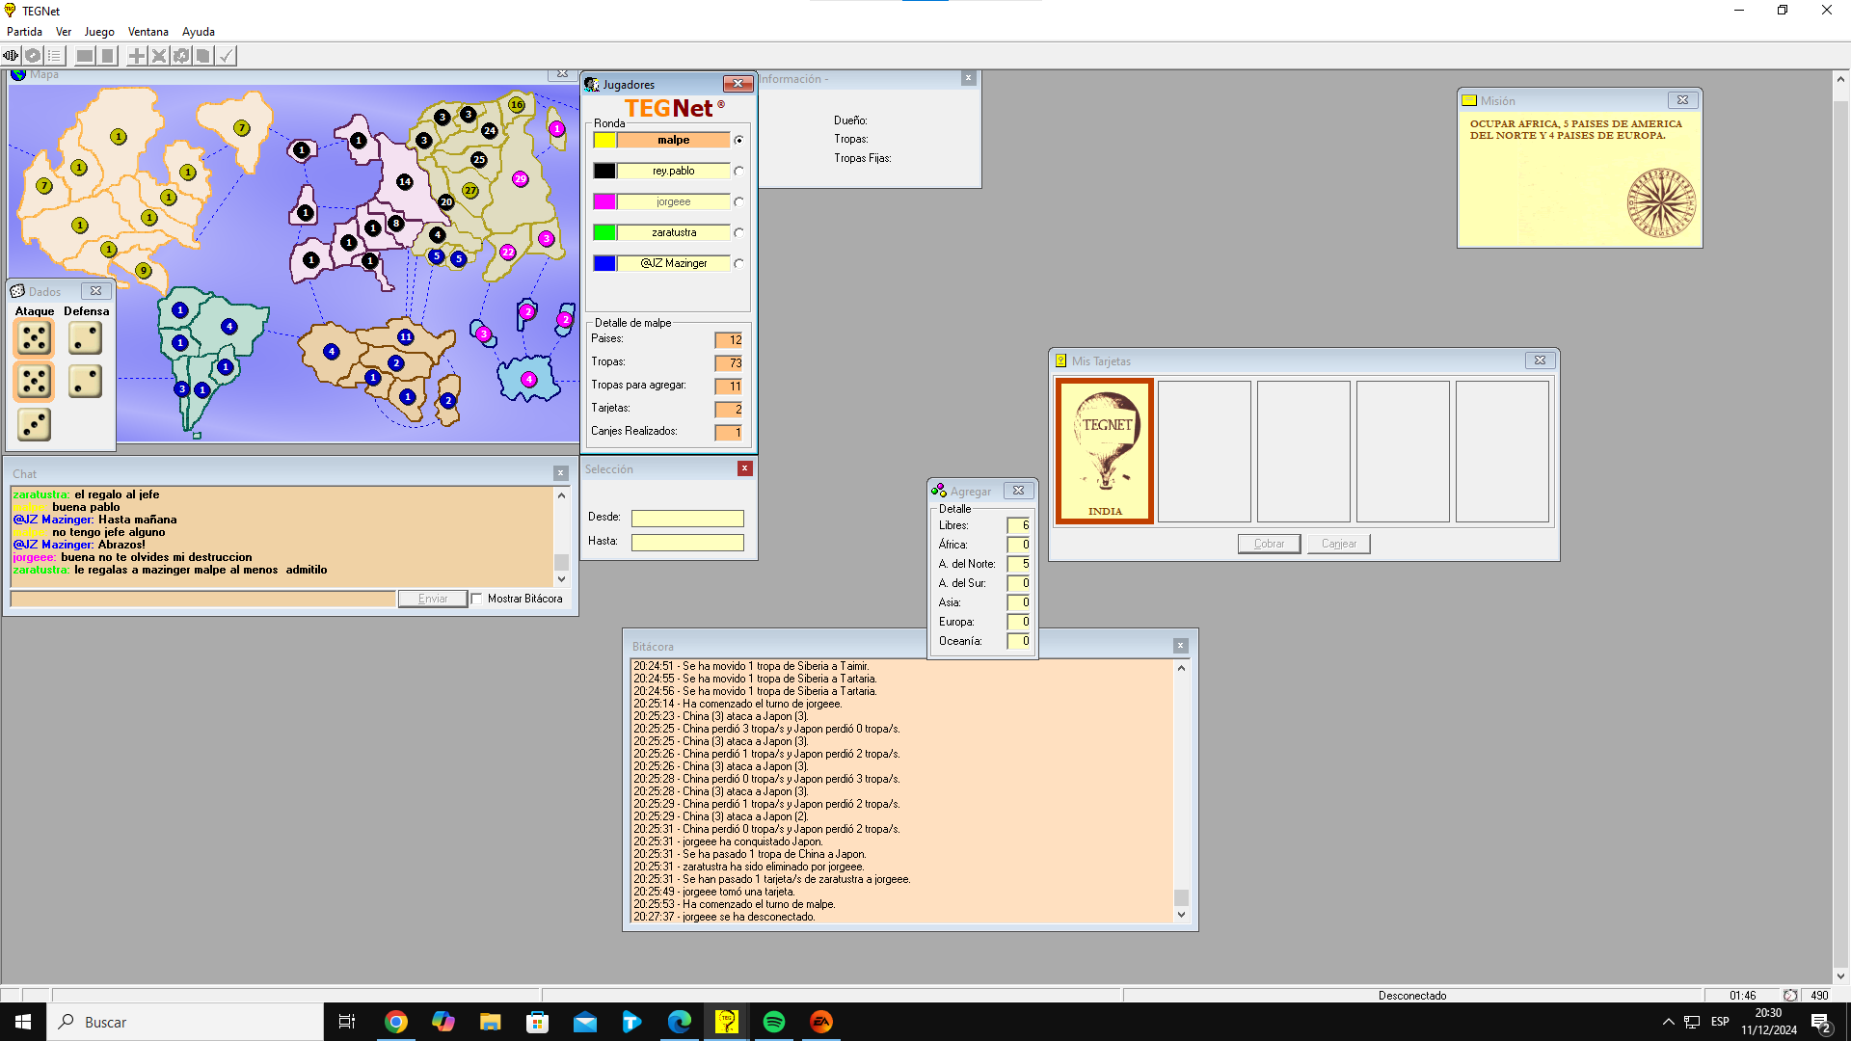Select the rey.pablo radio button

(738, 172)
